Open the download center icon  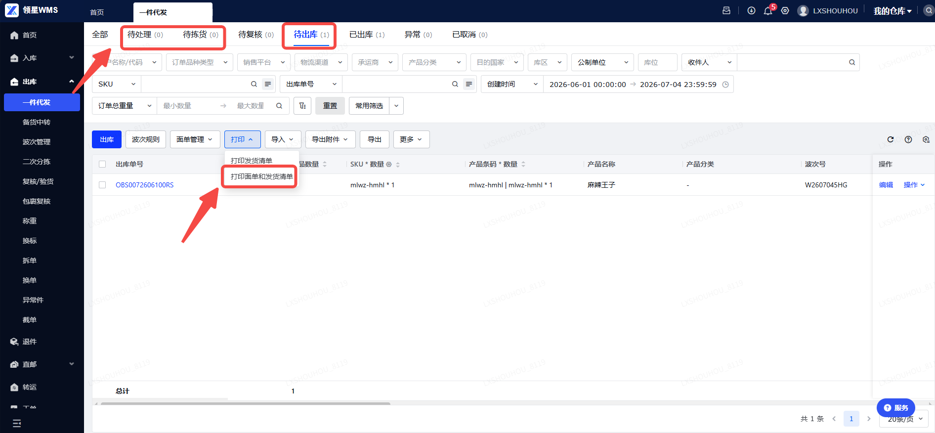(x=751, y=10)
